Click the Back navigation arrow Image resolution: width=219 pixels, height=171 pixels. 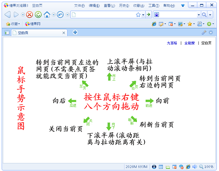[7, 15]
